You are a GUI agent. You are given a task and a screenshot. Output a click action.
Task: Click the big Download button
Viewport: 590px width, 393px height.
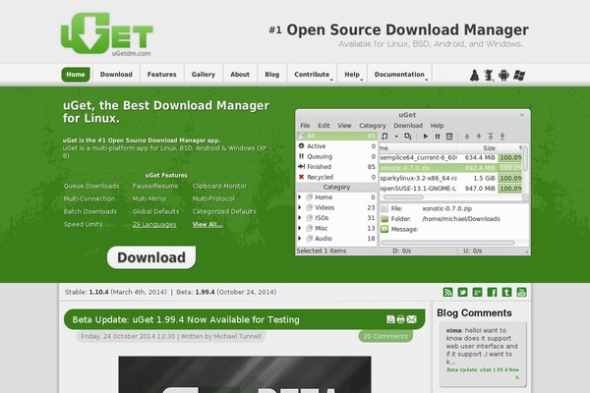click(151, 257)
